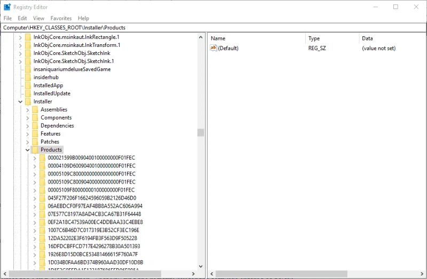Screen dimensions: 427x279
Task: Click the tree pane scroll down arrow
Action: [x=201, y=266]
